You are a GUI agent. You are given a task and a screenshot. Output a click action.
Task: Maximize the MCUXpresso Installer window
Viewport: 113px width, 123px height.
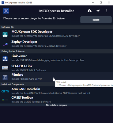pyautogui.click(x=101, y=2)
